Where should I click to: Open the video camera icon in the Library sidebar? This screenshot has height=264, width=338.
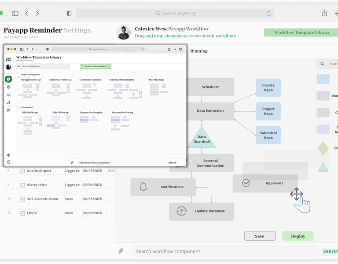tap(8, 95)
